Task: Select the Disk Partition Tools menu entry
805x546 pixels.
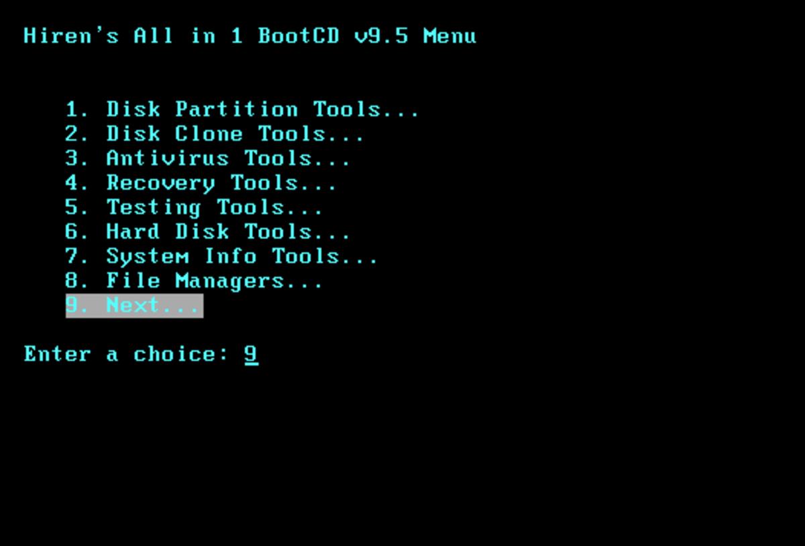Action: coord(242,109)
